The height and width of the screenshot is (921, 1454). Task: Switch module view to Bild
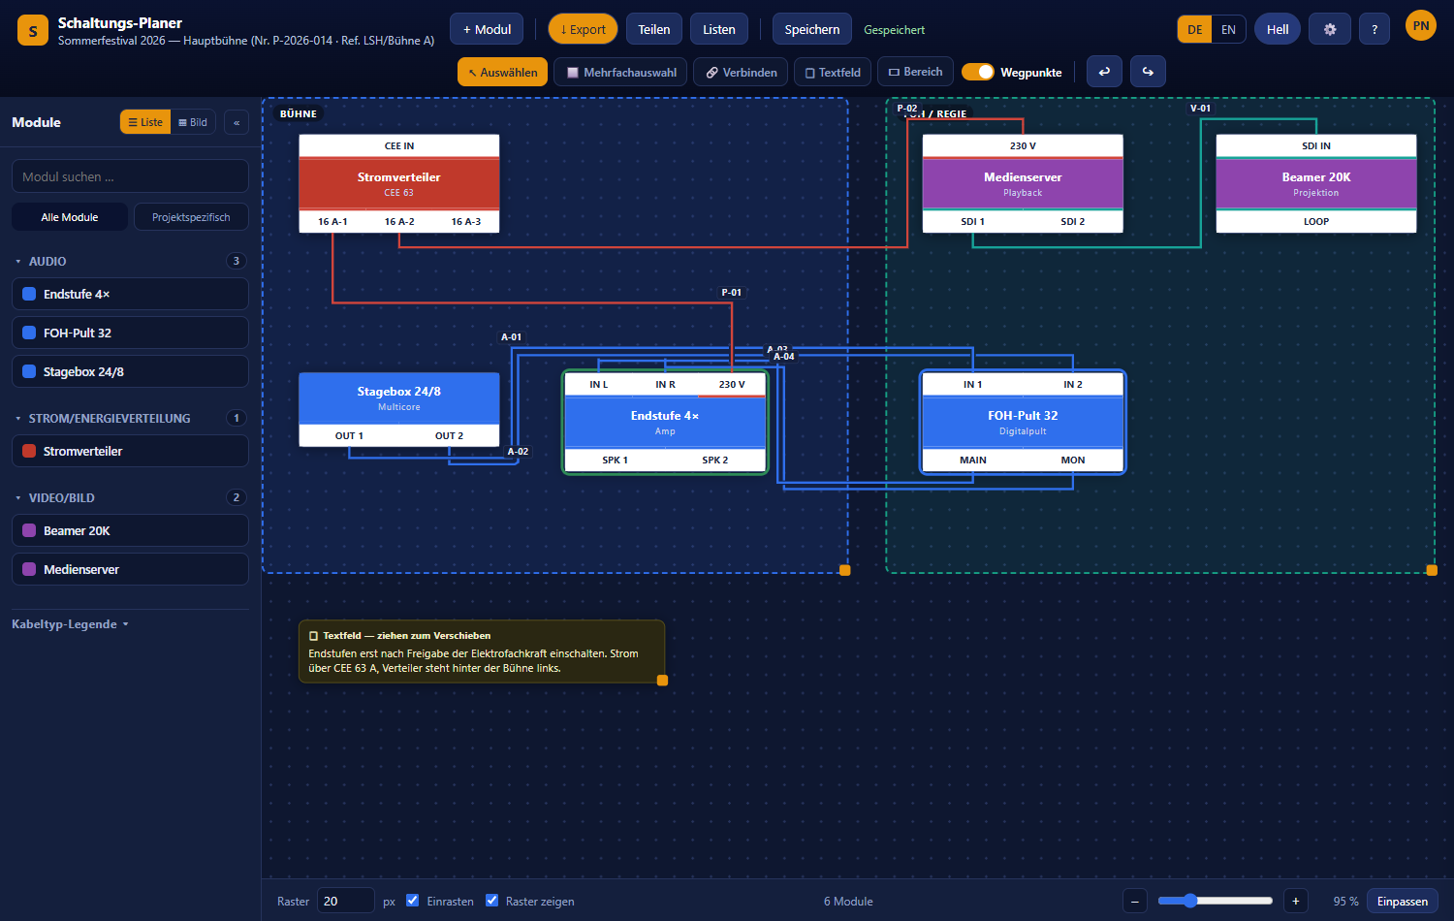click(193, 122)
